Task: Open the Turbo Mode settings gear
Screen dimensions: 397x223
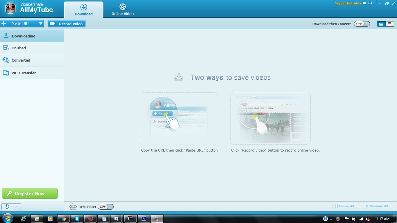Action: pos(73,207)
